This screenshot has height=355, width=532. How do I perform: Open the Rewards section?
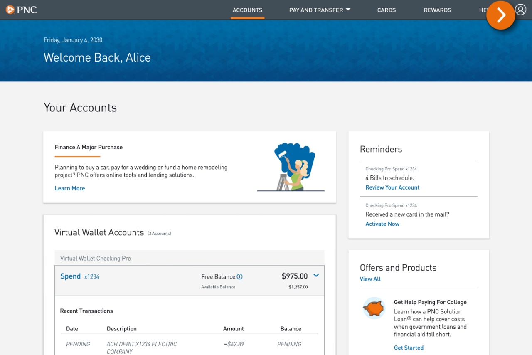437,10
